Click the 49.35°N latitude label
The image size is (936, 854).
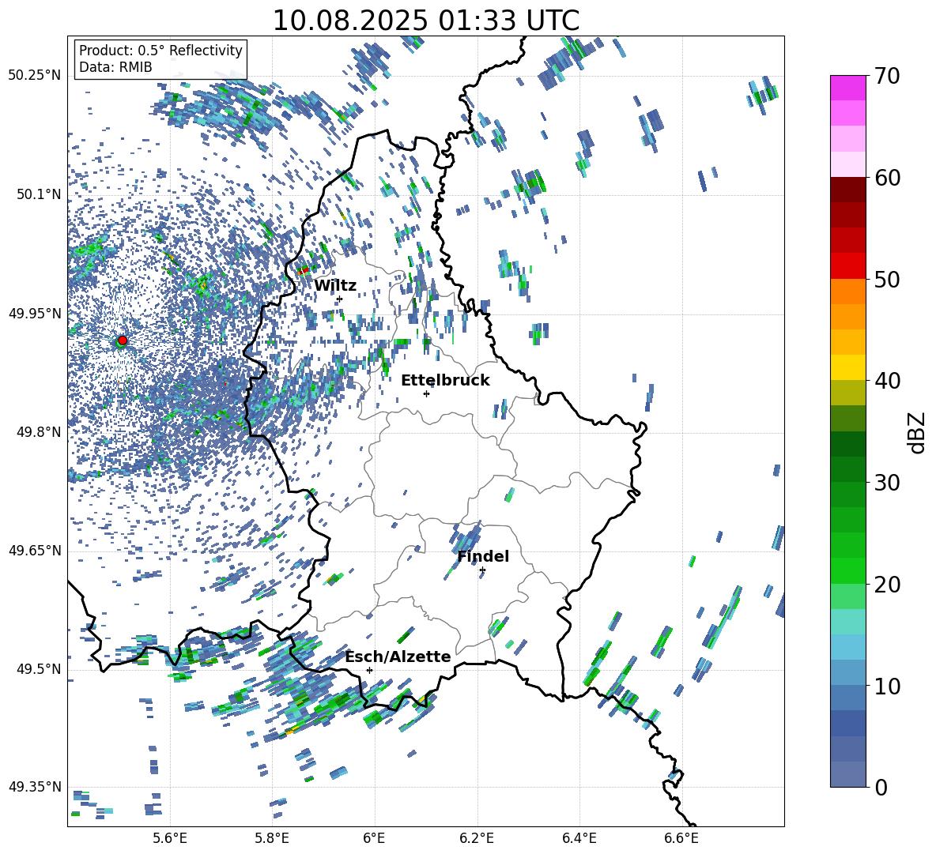(x=35, y=787)
